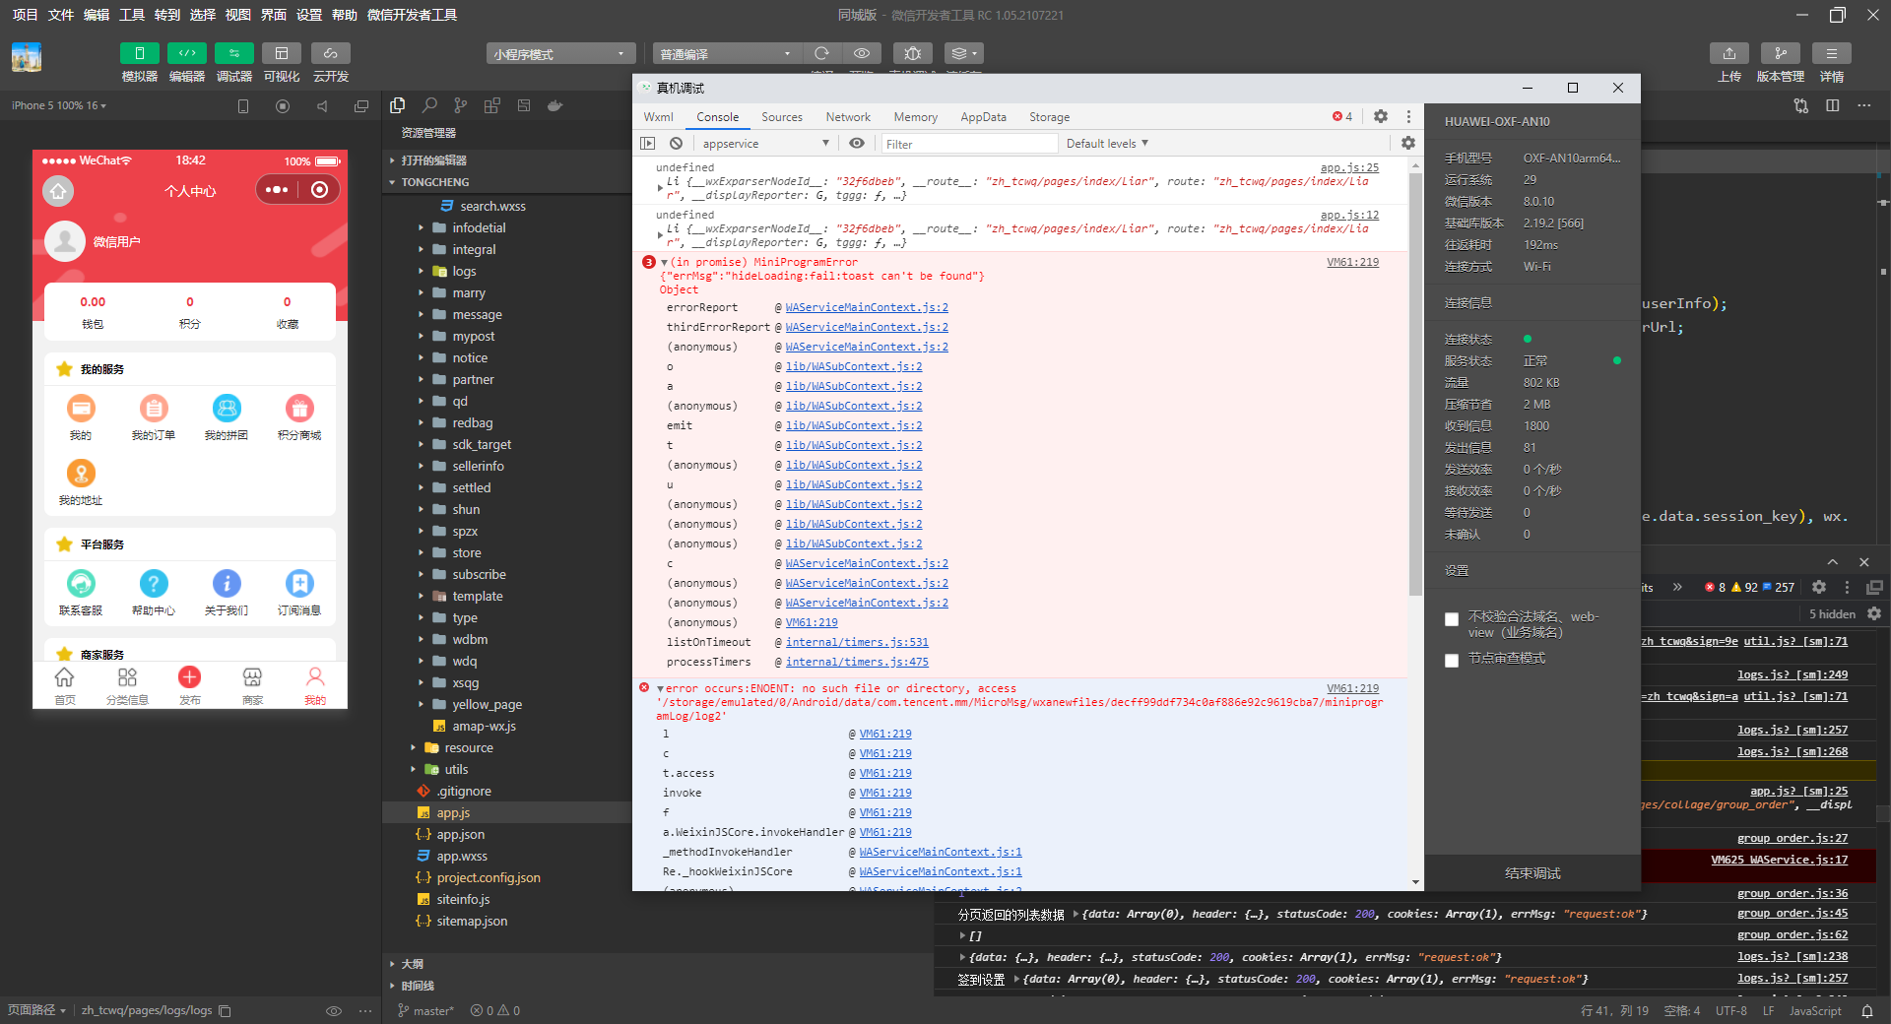Switch to the Sources tab

[782, 116]
